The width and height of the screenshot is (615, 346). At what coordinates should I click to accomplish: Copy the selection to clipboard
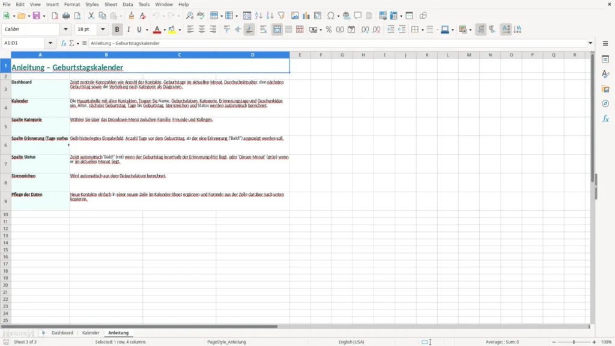[102, 16]
